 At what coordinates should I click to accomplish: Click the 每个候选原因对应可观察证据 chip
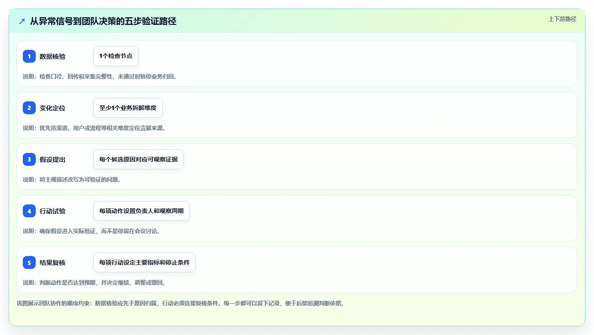138,159
